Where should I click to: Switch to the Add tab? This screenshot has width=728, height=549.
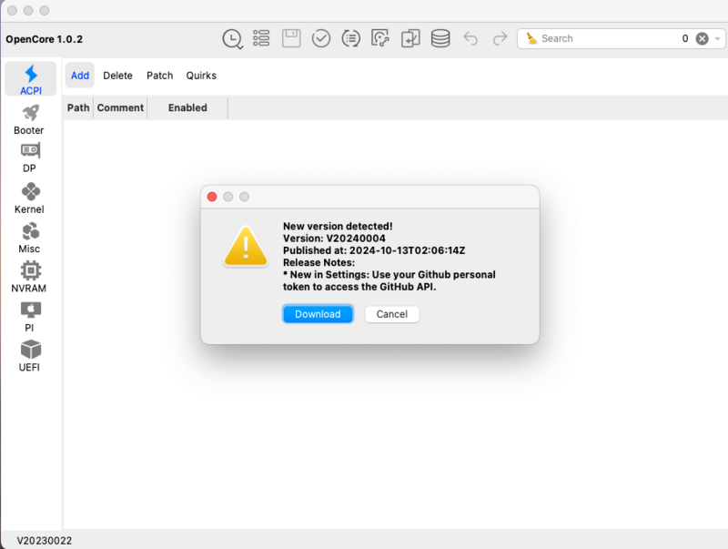[x=80, y=76]
